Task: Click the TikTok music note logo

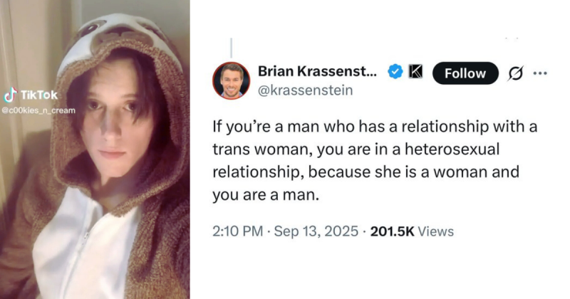Action: pos(9,96)
